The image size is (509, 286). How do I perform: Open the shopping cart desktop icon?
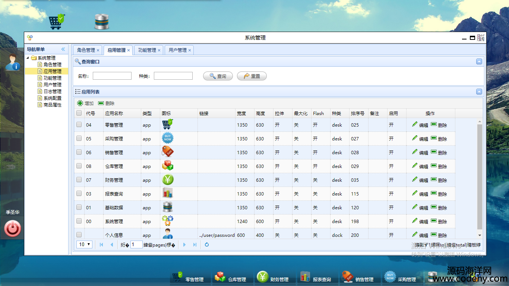[57, 22]
